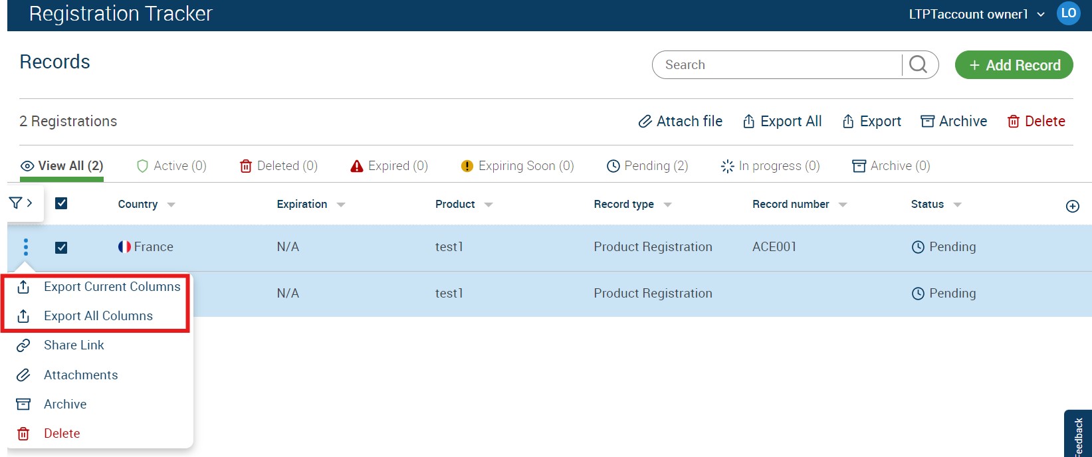The width and height of the screenshot is (1092, 457).
Task: Open the Expiration column dropdown arrow
Action: click(x=341, y=205)
